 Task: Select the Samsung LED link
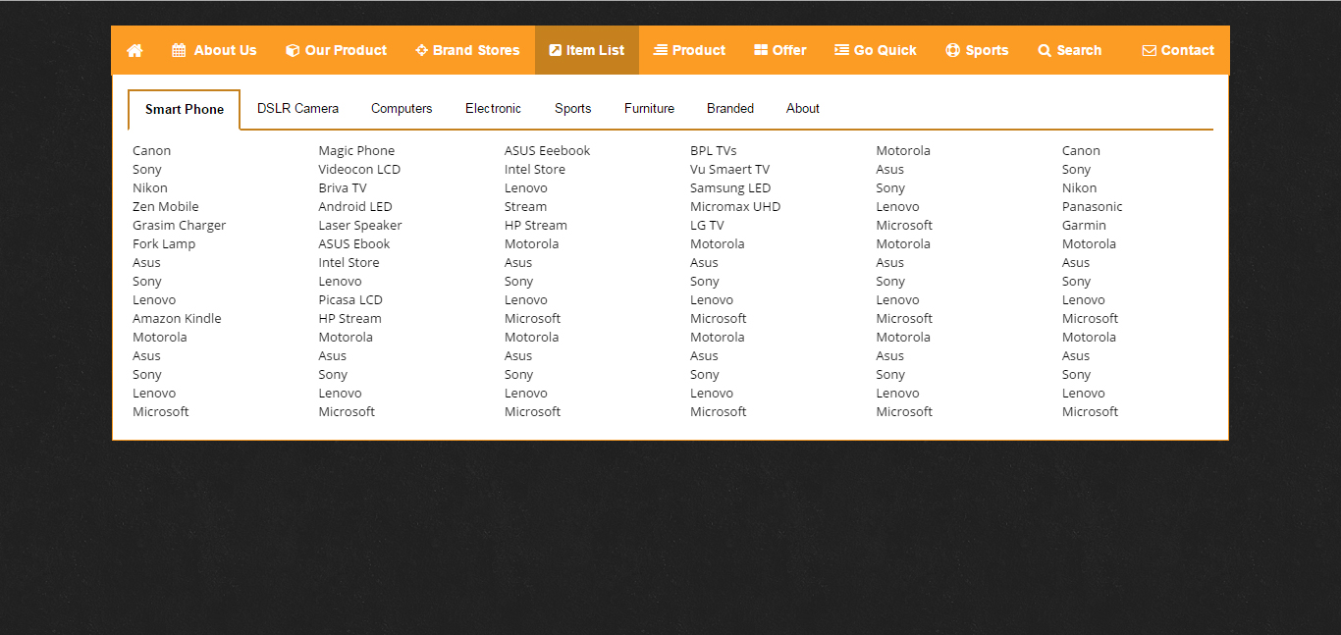(x=730, y=187)
